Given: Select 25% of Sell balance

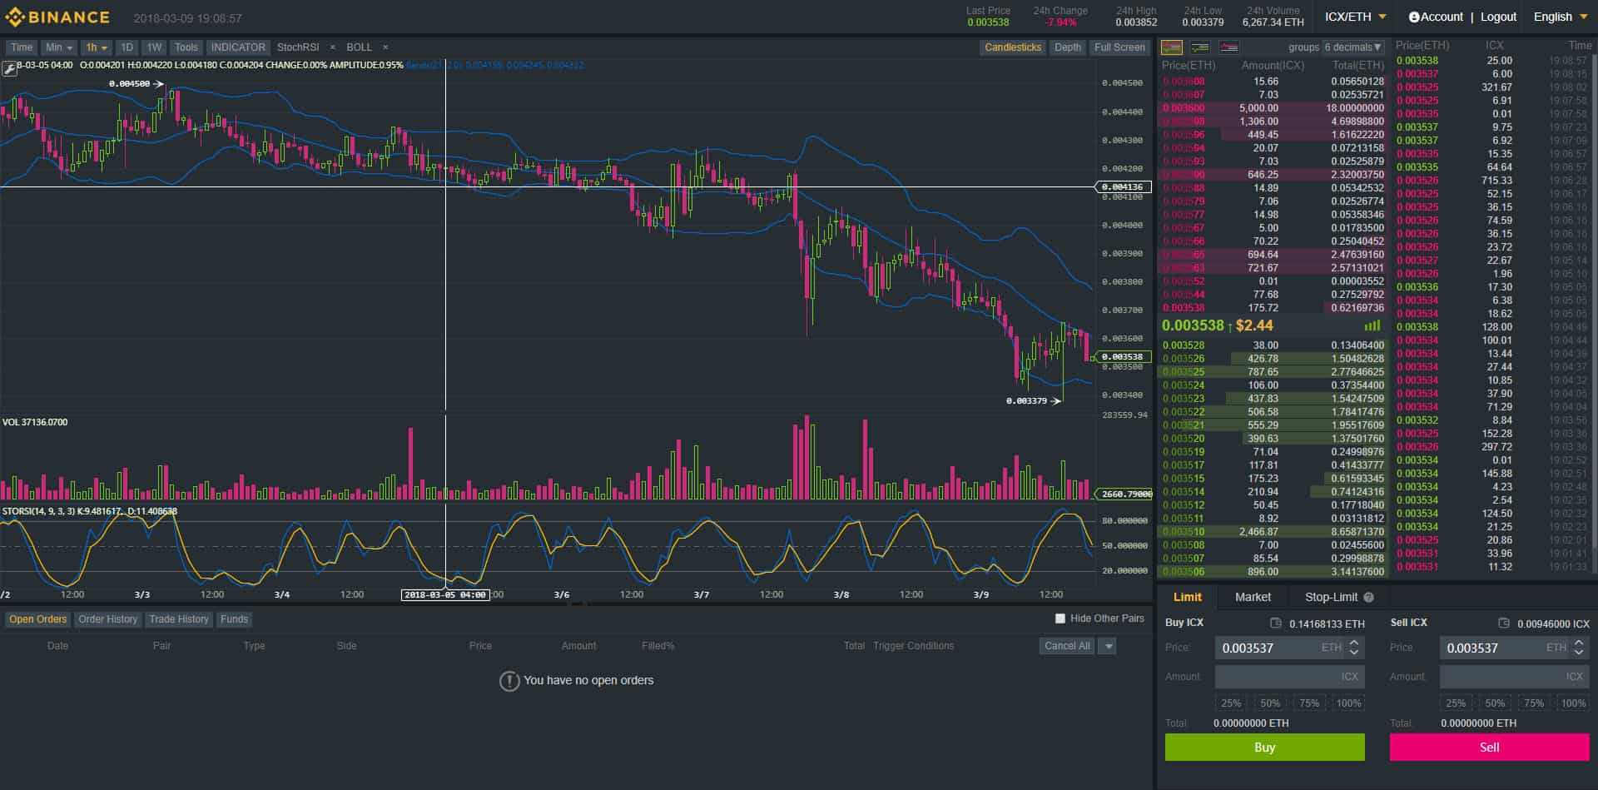Looking at the screenshot, I should click(x=1456, y=703).
